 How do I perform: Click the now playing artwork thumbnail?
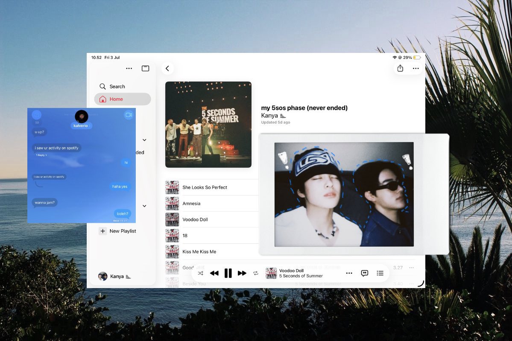tap(271, 273)
